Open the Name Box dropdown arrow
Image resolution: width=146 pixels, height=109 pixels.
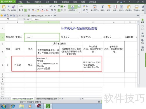click(x=17, y=19)
